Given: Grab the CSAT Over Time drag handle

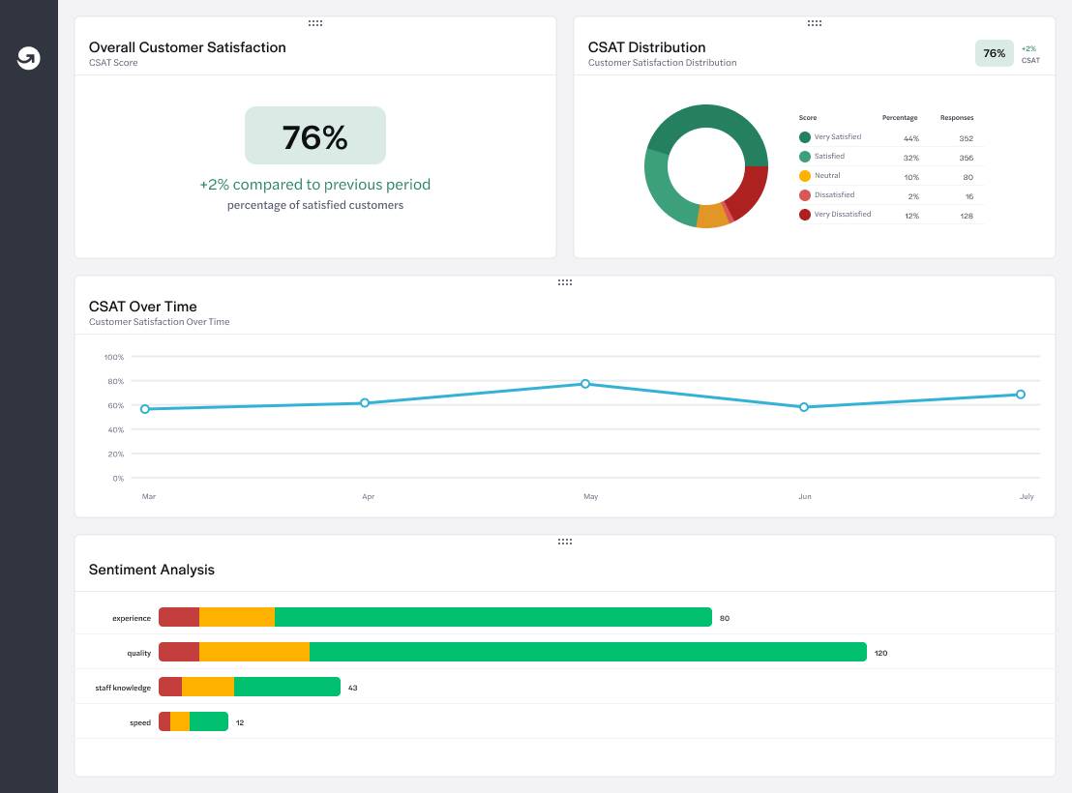Looking at the screenshot, I should 565,282.
